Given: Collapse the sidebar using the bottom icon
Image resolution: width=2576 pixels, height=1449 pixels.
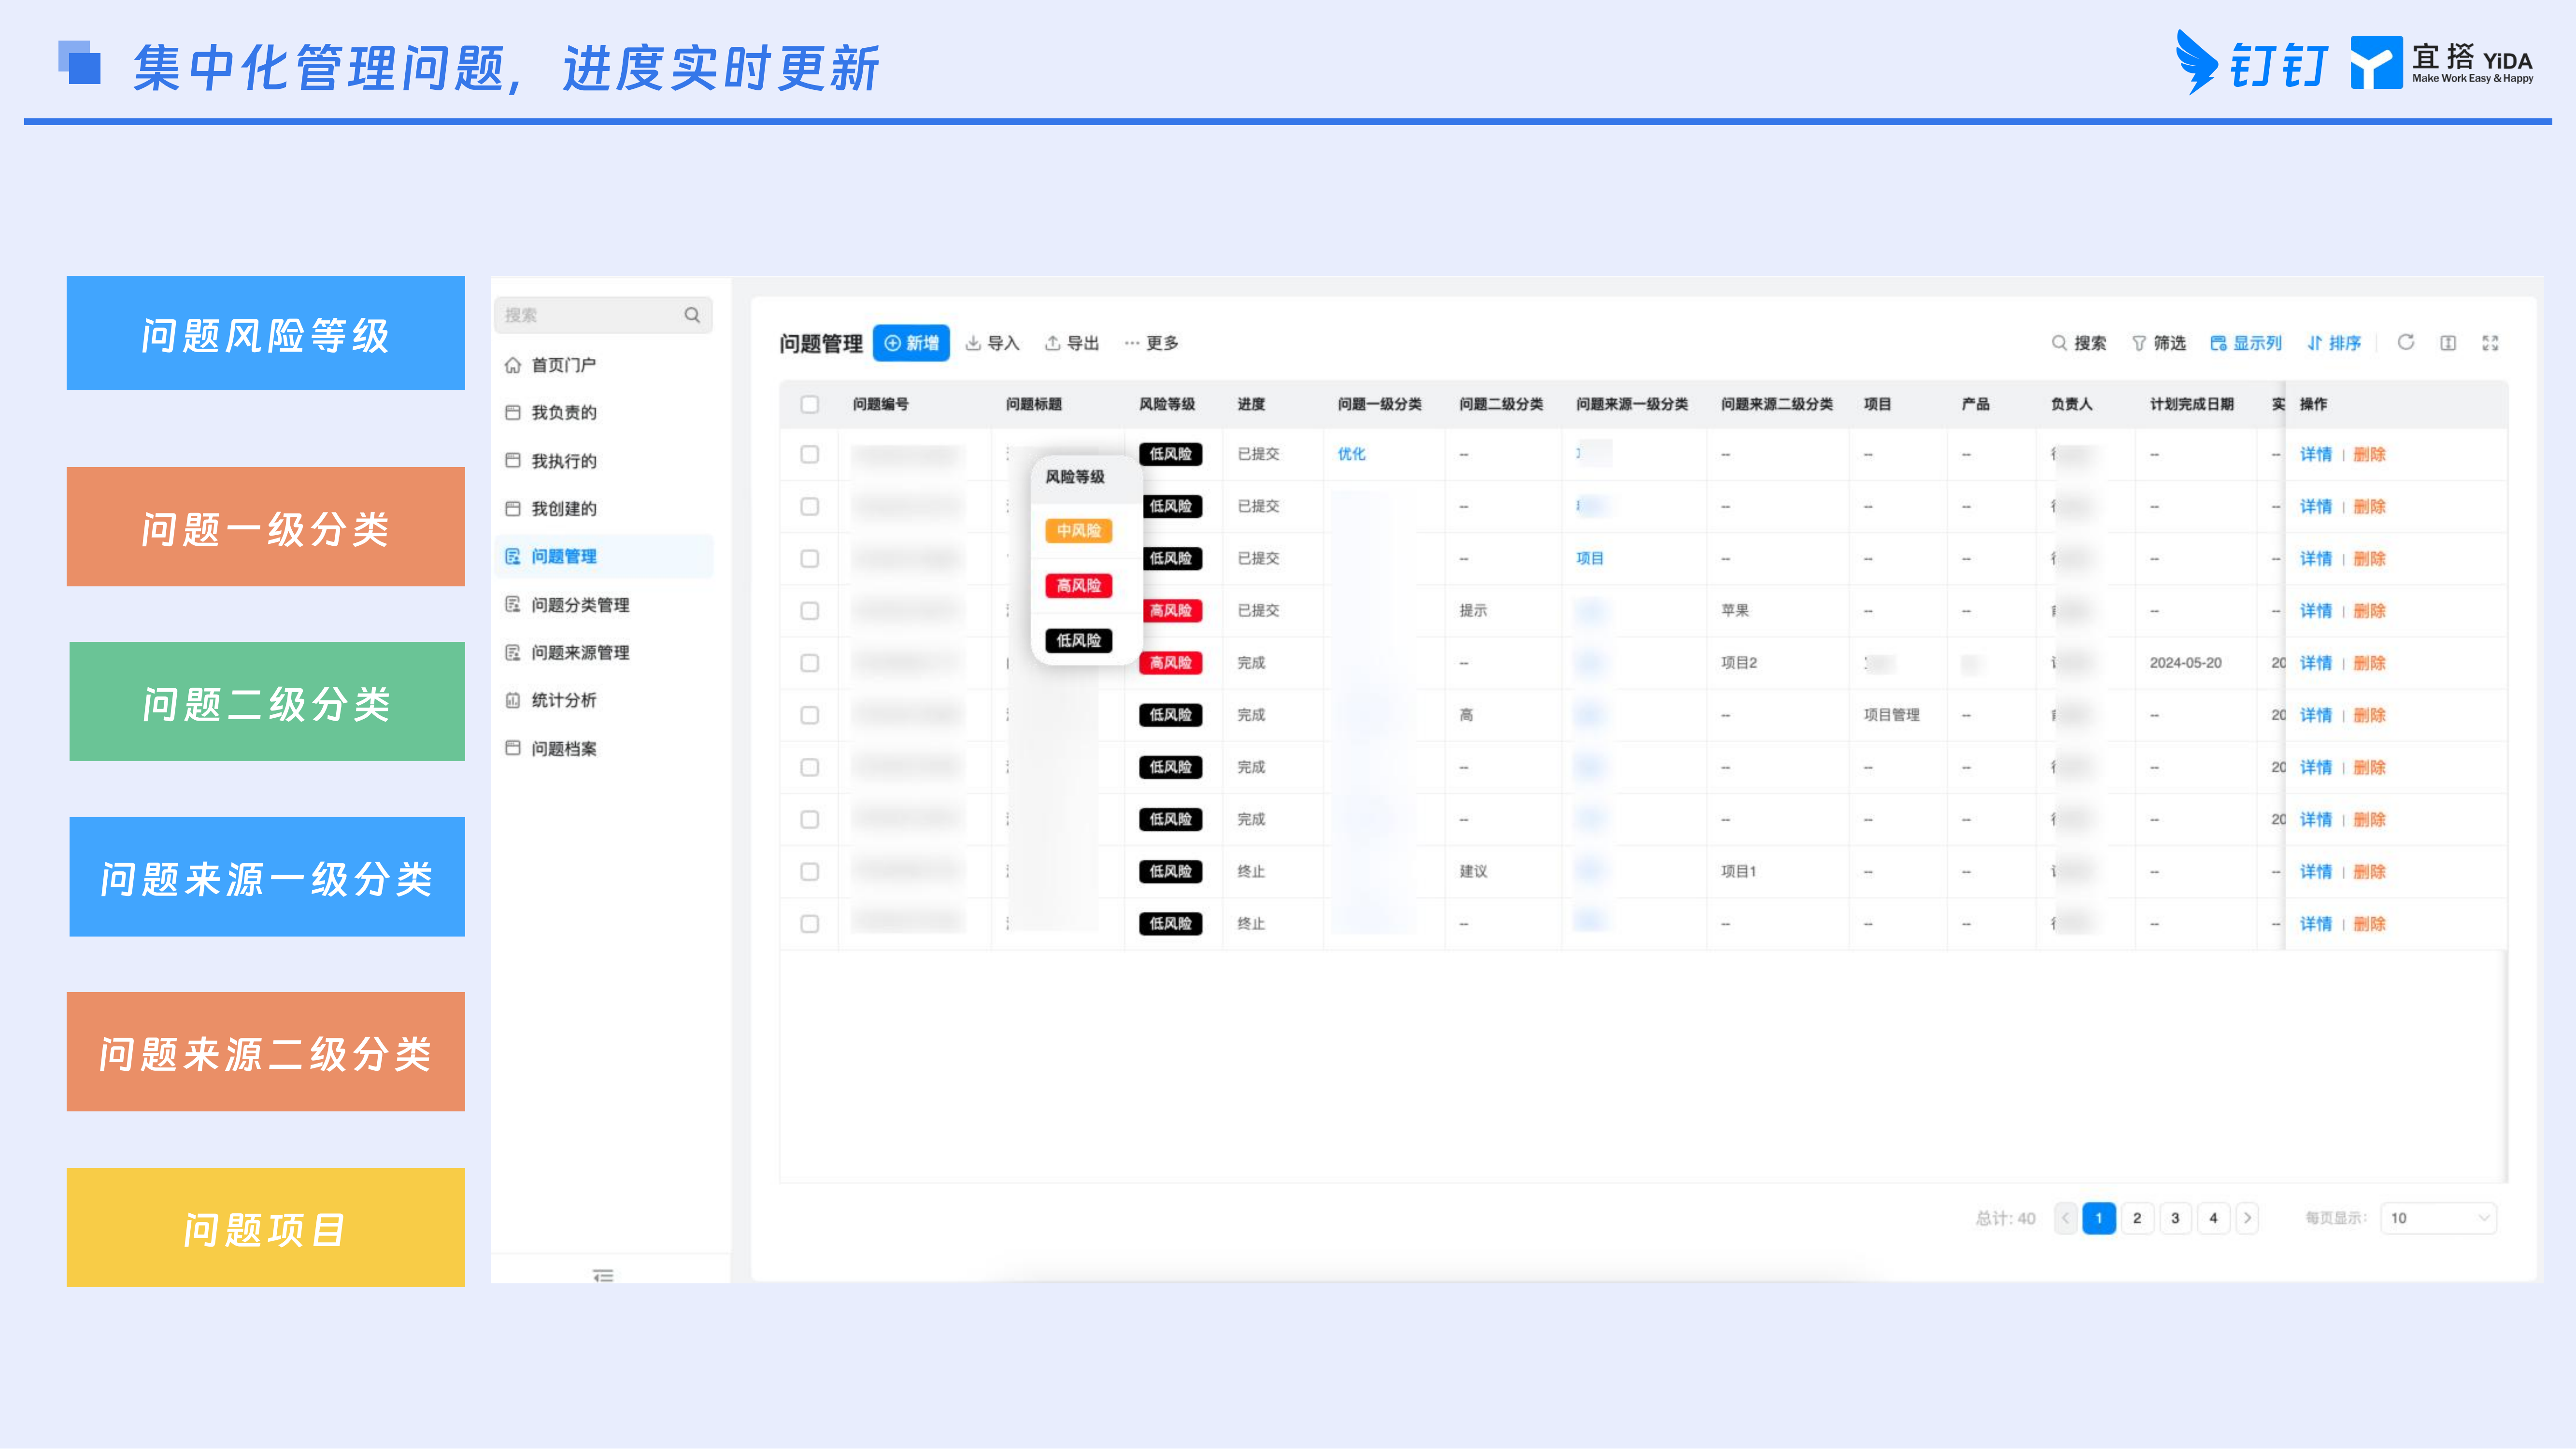Looking at the screenshot, I should point(603,1275).
